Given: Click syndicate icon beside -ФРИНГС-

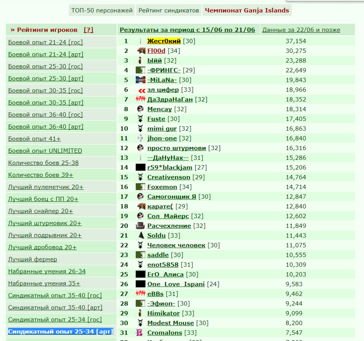Looking at the screenshot, I should [141, 70].
